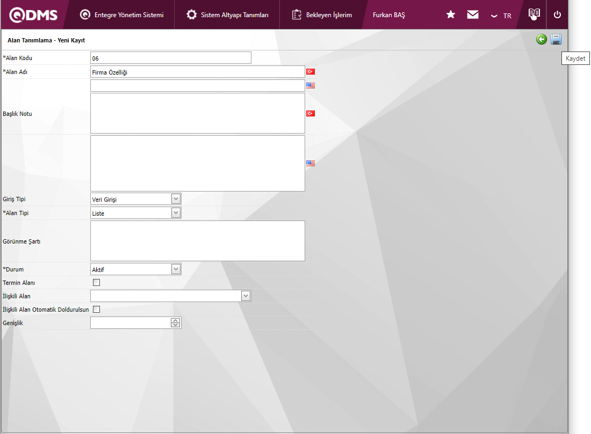Enable İlişkili Alan Otomatik Doldurulsun checkbox
This screenshot has width=591, height=434.
(97, 310)
